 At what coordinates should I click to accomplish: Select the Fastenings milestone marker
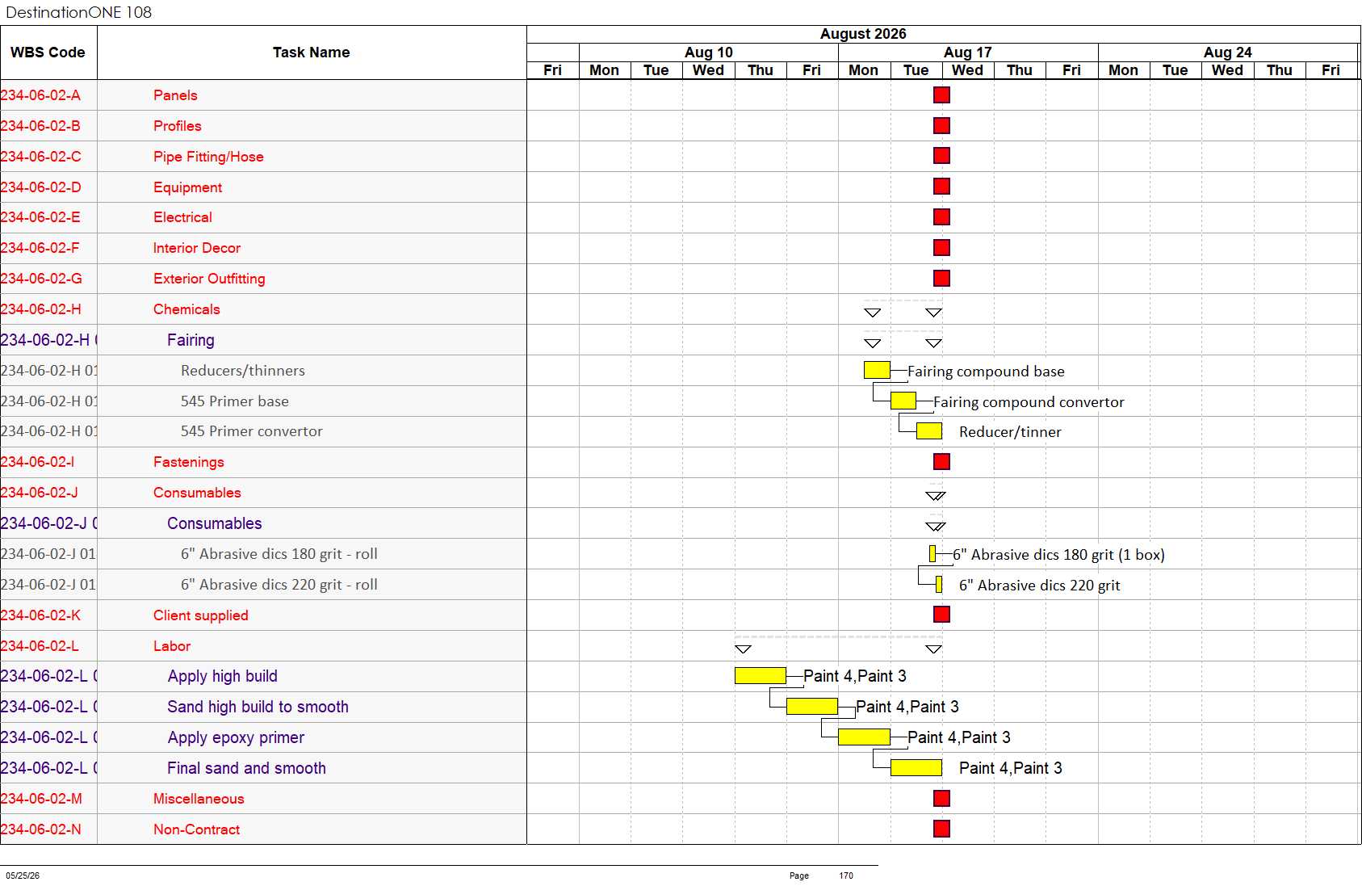[941, 462]
